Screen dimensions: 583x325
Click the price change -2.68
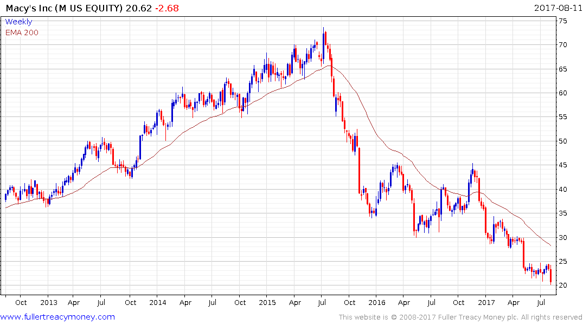[x=167, y=8]
